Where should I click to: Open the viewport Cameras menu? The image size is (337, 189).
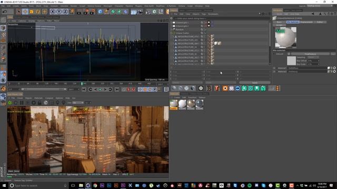pos(22,21)
